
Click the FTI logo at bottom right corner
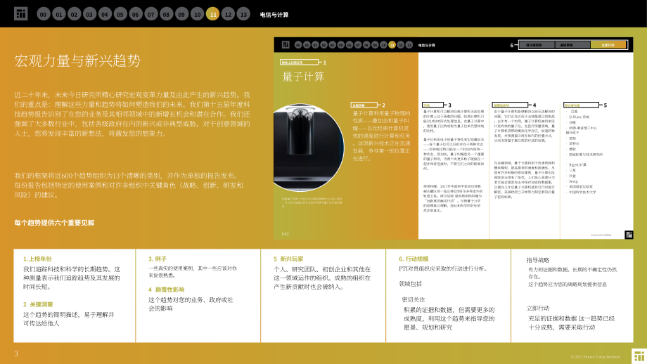pos(639,356)
